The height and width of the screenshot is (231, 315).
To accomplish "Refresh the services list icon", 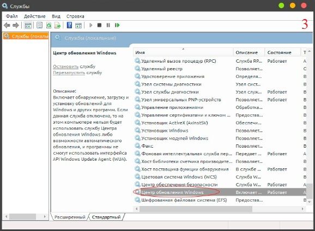I will [x=49, y=25].
